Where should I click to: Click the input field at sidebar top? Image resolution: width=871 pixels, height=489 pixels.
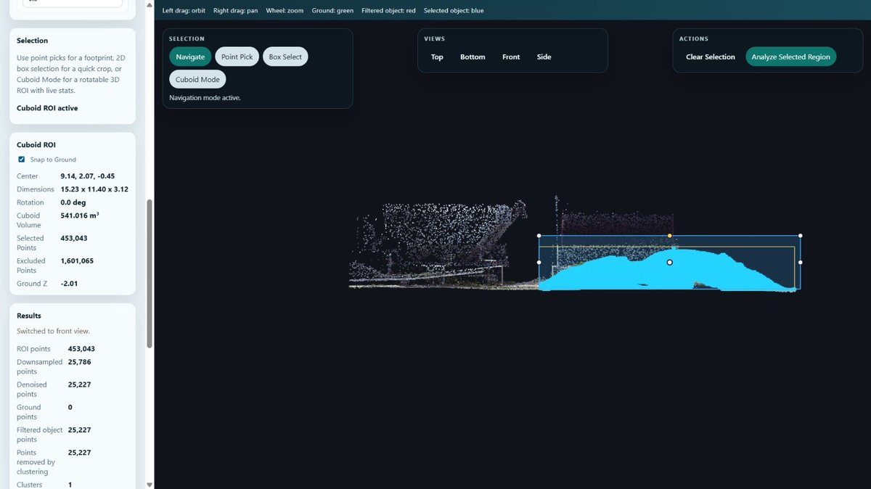point(72,4)
